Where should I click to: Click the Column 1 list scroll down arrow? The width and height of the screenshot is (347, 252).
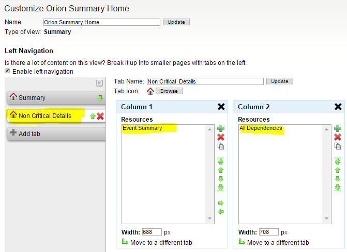(210, 219)
